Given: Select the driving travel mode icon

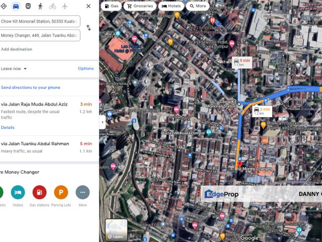Looking at the screenshot, I should click(16, 6).
